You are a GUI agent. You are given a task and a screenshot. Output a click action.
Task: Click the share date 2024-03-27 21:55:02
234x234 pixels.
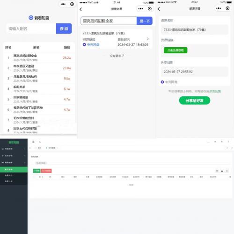click(178, 72)
